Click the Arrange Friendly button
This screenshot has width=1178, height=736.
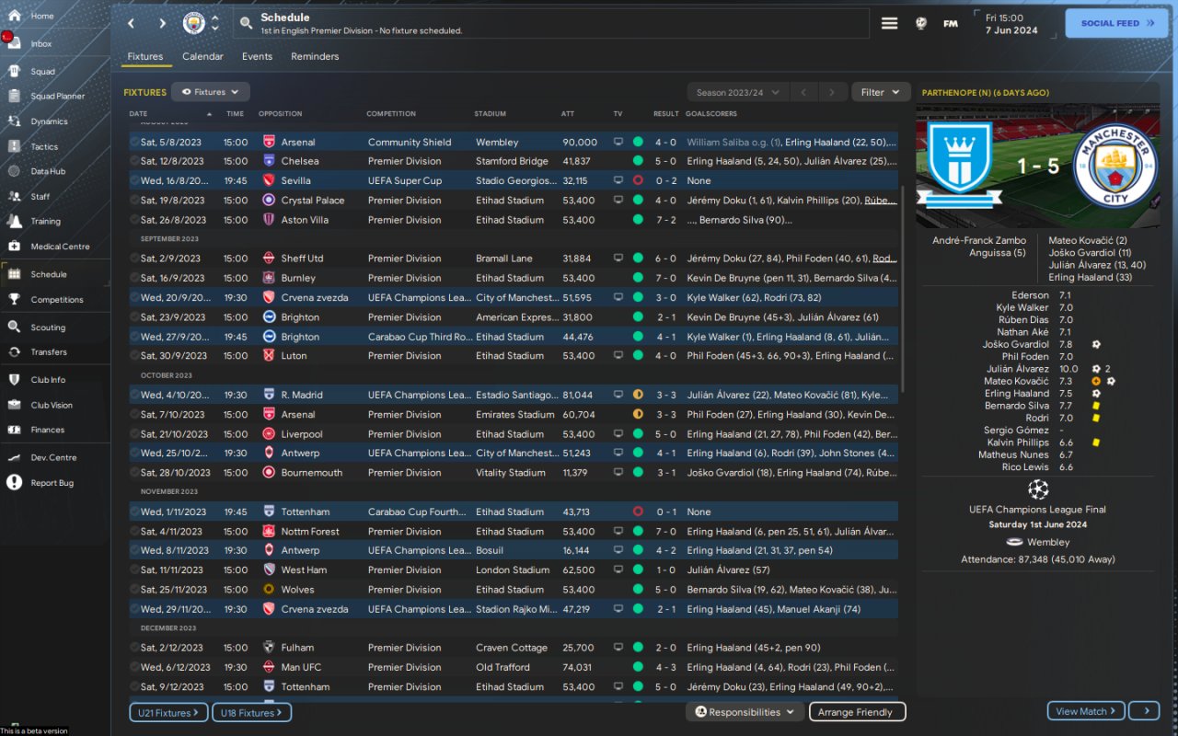(x=857, y=712)
